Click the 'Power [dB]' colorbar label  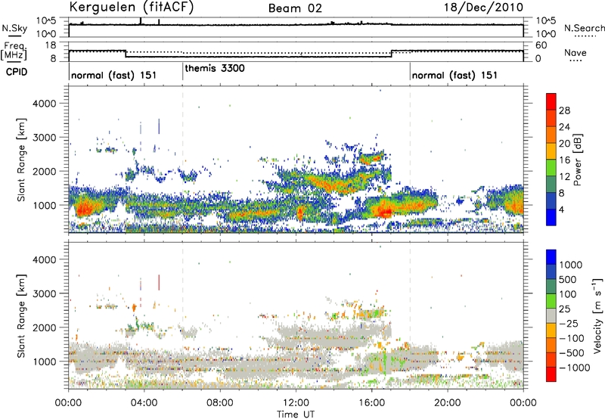tap(578, 160)
